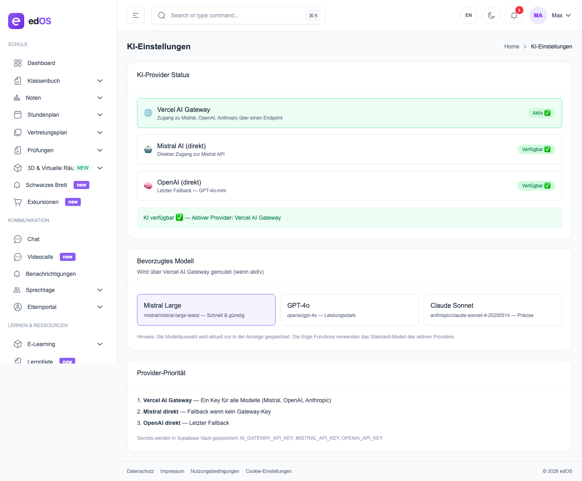Expand the Klassenbuch submenu chevron
Screen dimensions: 582x481
coord(100,81)
